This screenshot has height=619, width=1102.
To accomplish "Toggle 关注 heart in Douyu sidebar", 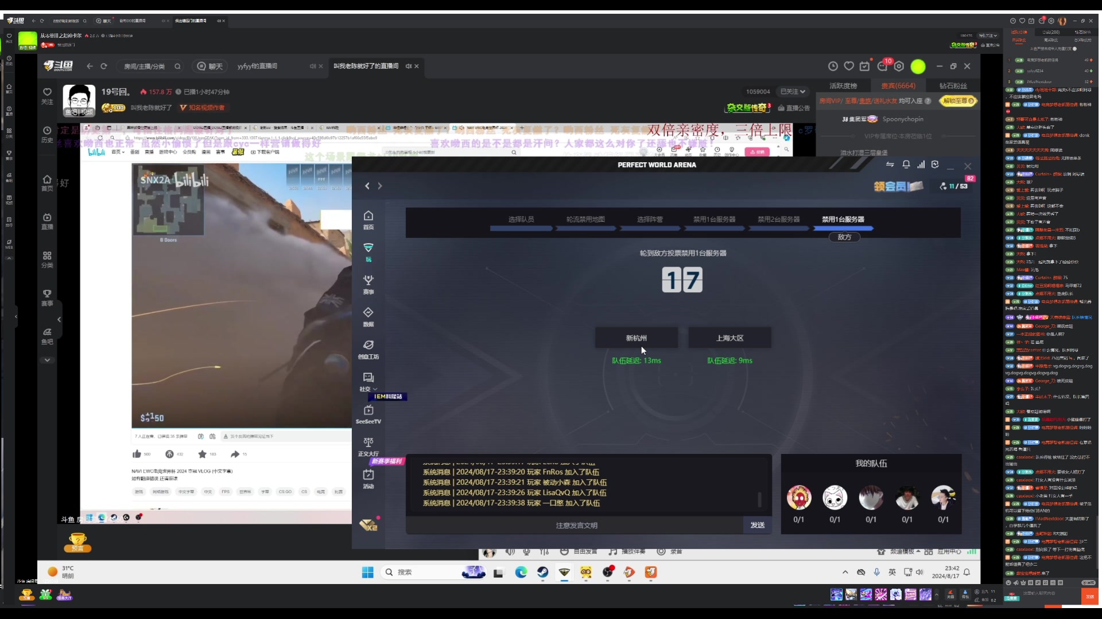I will pyautogui.click(x=47, y=96).
